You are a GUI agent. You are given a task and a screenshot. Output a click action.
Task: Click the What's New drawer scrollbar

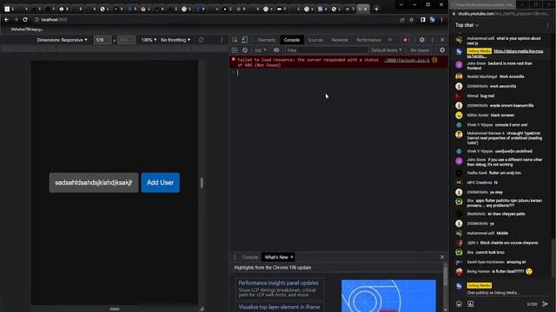(446, 277)
